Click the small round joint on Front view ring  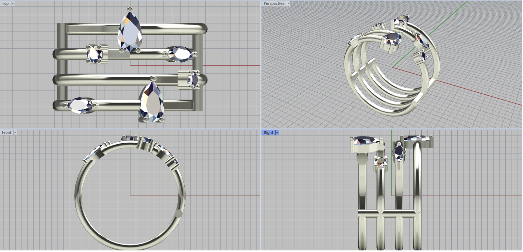click(179, 213)
